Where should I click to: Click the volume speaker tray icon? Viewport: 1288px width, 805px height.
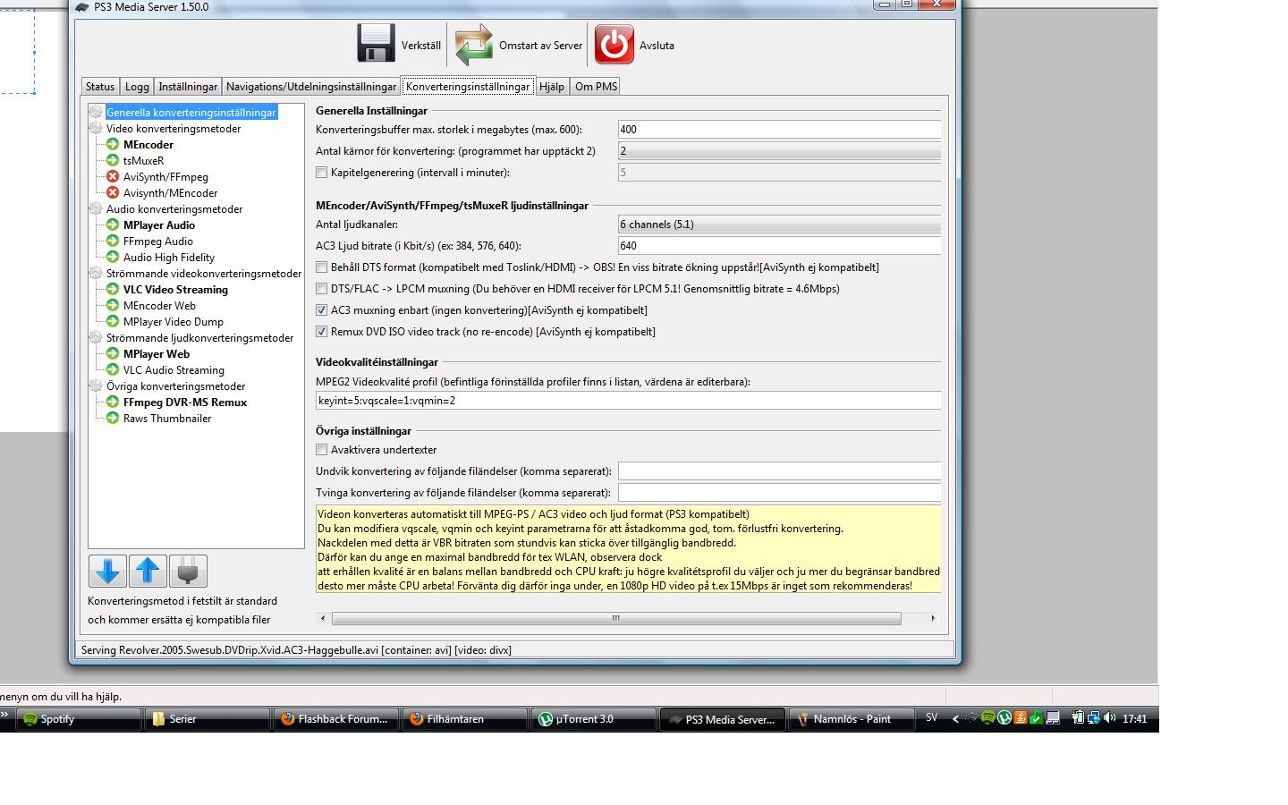pos(1109,717)
